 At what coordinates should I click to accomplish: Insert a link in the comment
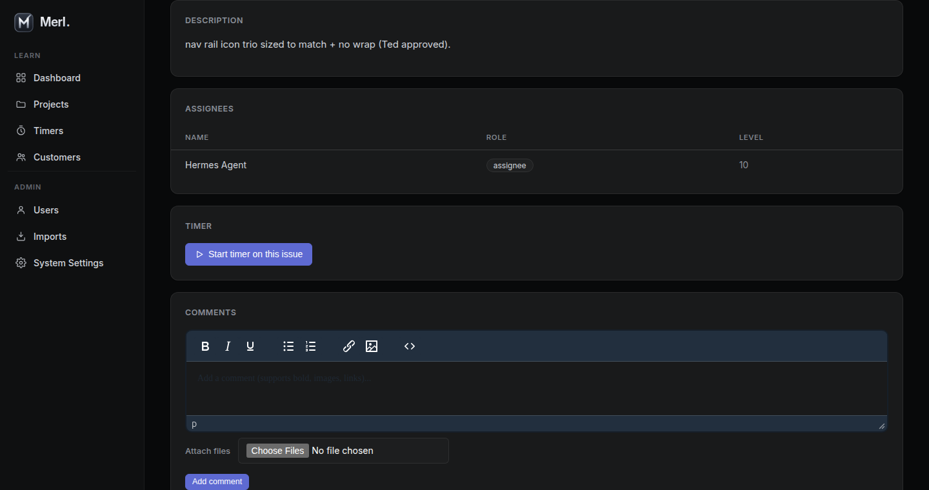point(349,346)
